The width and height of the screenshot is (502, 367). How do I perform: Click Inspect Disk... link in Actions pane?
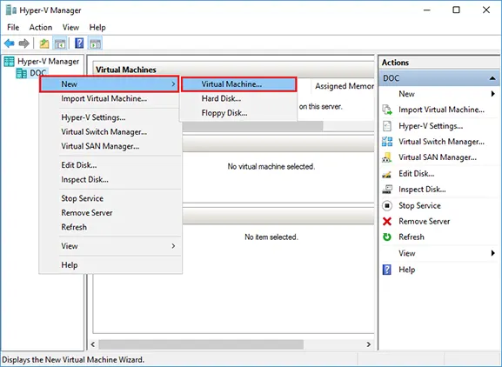coord(422,190)
